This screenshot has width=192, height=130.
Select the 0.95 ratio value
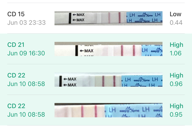tap(176, 114)
